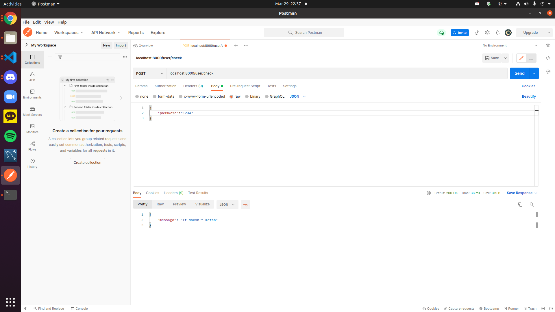Open the Edit menu
Screen dimensions: 555x312
pos(37,22)
